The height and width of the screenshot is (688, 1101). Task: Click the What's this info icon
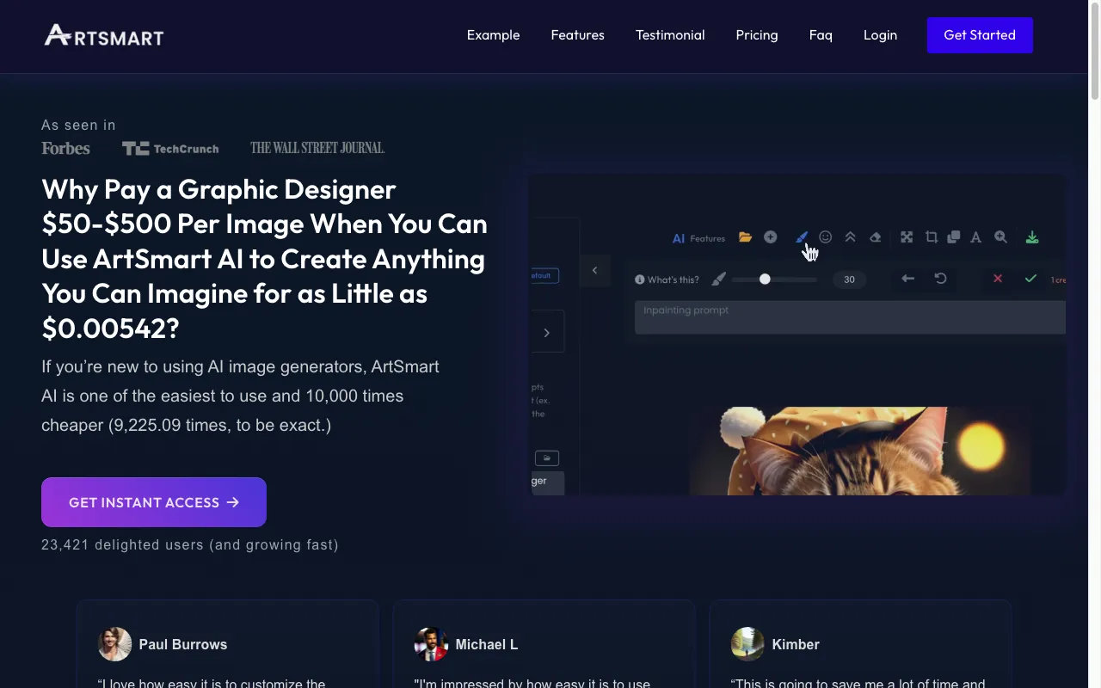(x=639, y=279)
